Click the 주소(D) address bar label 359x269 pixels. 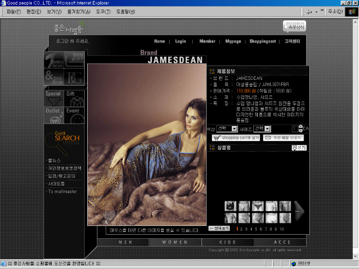click(335, 11)
